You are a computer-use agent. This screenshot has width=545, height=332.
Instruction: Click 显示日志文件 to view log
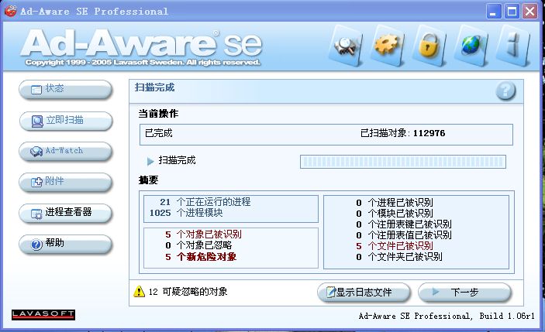click(x=364, y=292)
